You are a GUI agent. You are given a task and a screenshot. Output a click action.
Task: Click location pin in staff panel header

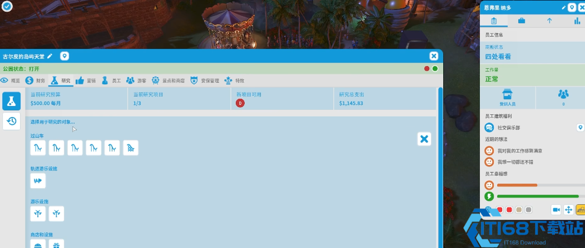pyautogui.click(x=572, y=7)
